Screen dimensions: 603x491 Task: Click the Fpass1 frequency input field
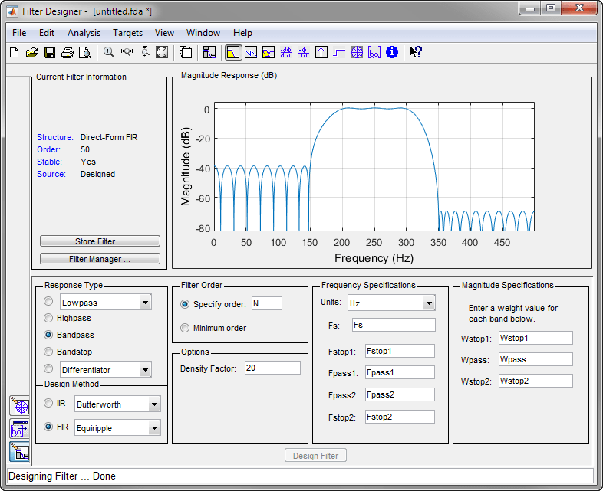[399, 372]
